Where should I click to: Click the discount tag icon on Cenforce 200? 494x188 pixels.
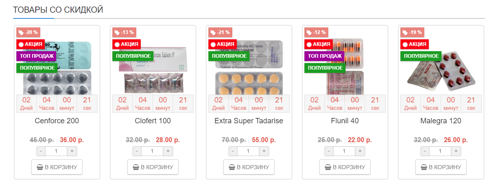(x=21, y=32)
